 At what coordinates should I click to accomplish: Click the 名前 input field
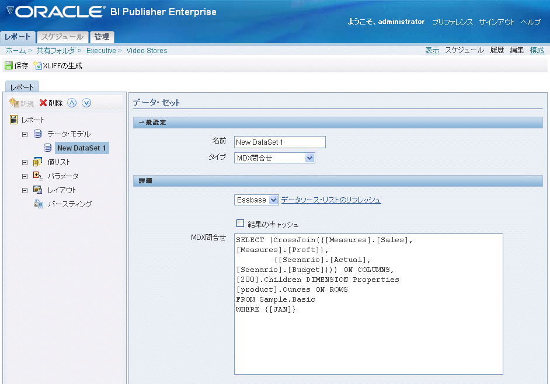tap(280, 142)
